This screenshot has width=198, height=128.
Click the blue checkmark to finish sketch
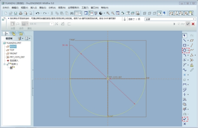tap(185, 119)
